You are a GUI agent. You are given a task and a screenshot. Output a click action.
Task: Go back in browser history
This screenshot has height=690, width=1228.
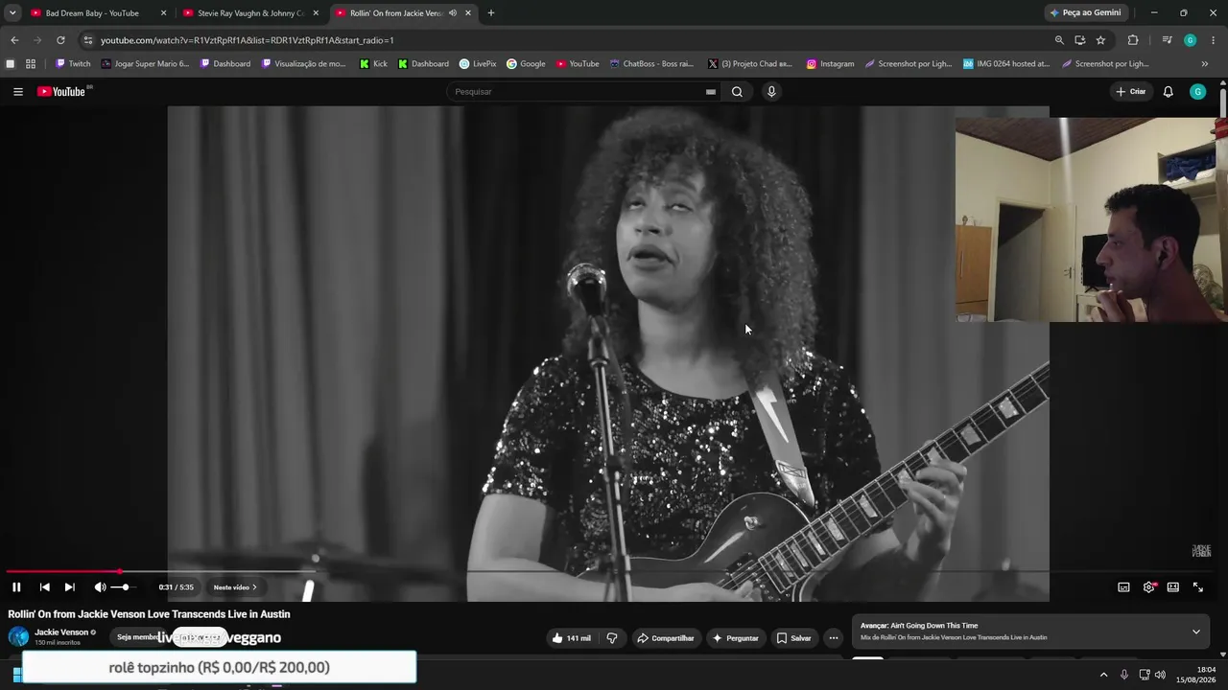click(14, 40)
